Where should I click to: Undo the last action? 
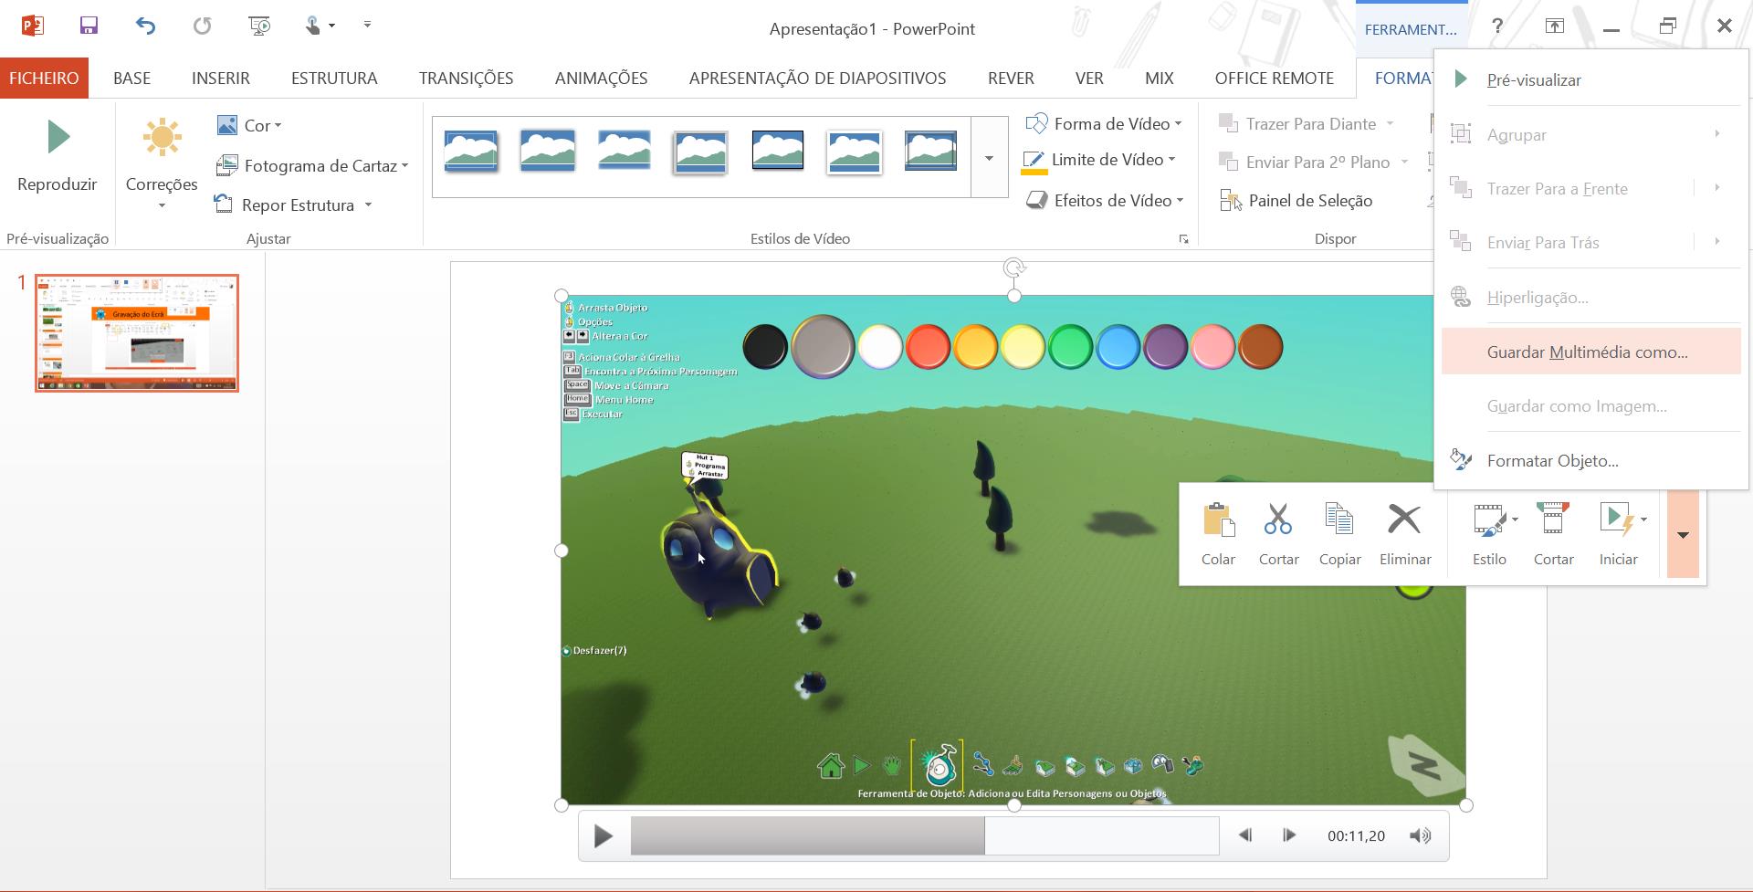point(145,26)
